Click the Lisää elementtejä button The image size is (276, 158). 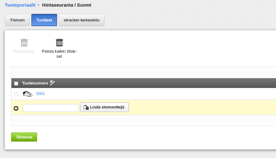point(105,107)
